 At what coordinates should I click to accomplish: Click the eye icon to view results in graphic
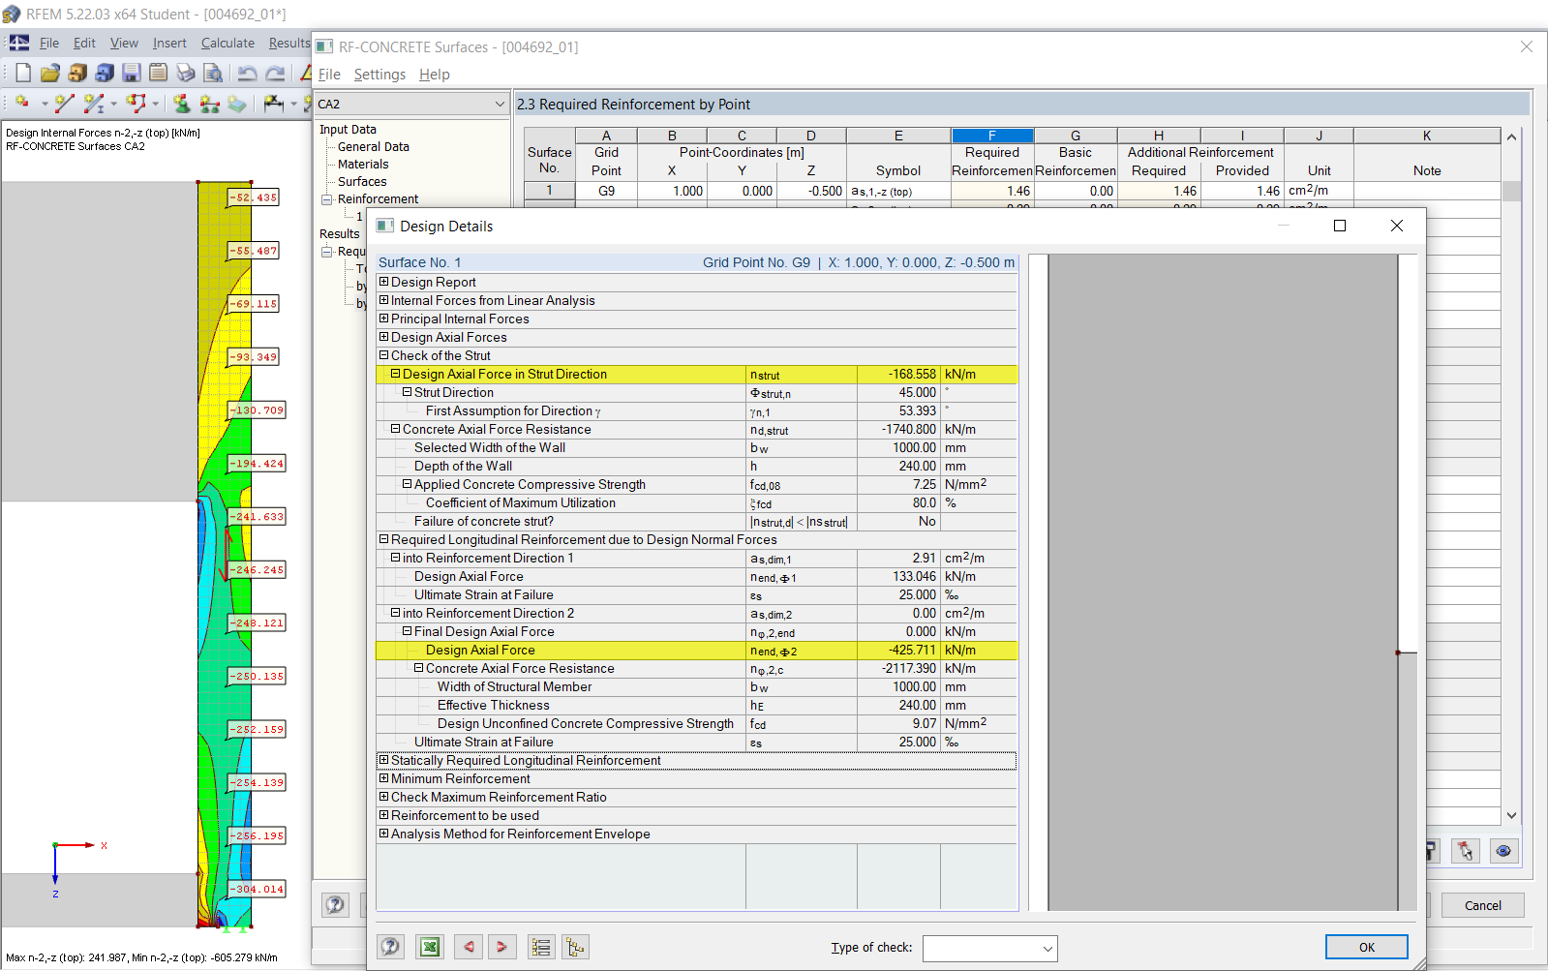pos(1503,851)
